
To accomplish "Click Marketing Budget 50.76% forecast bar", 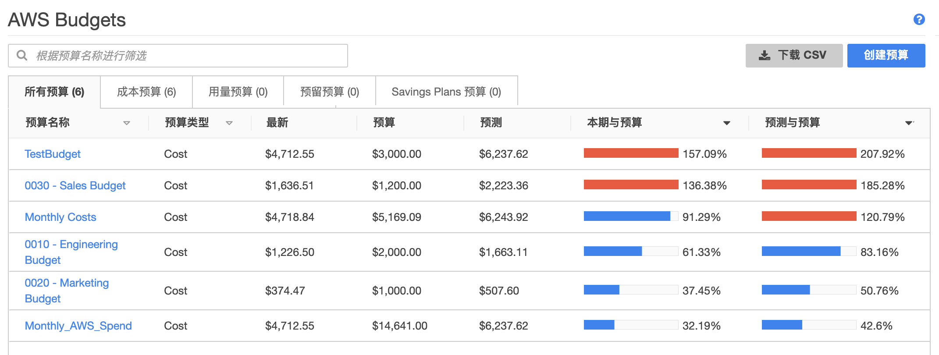I will click(809, 290).
